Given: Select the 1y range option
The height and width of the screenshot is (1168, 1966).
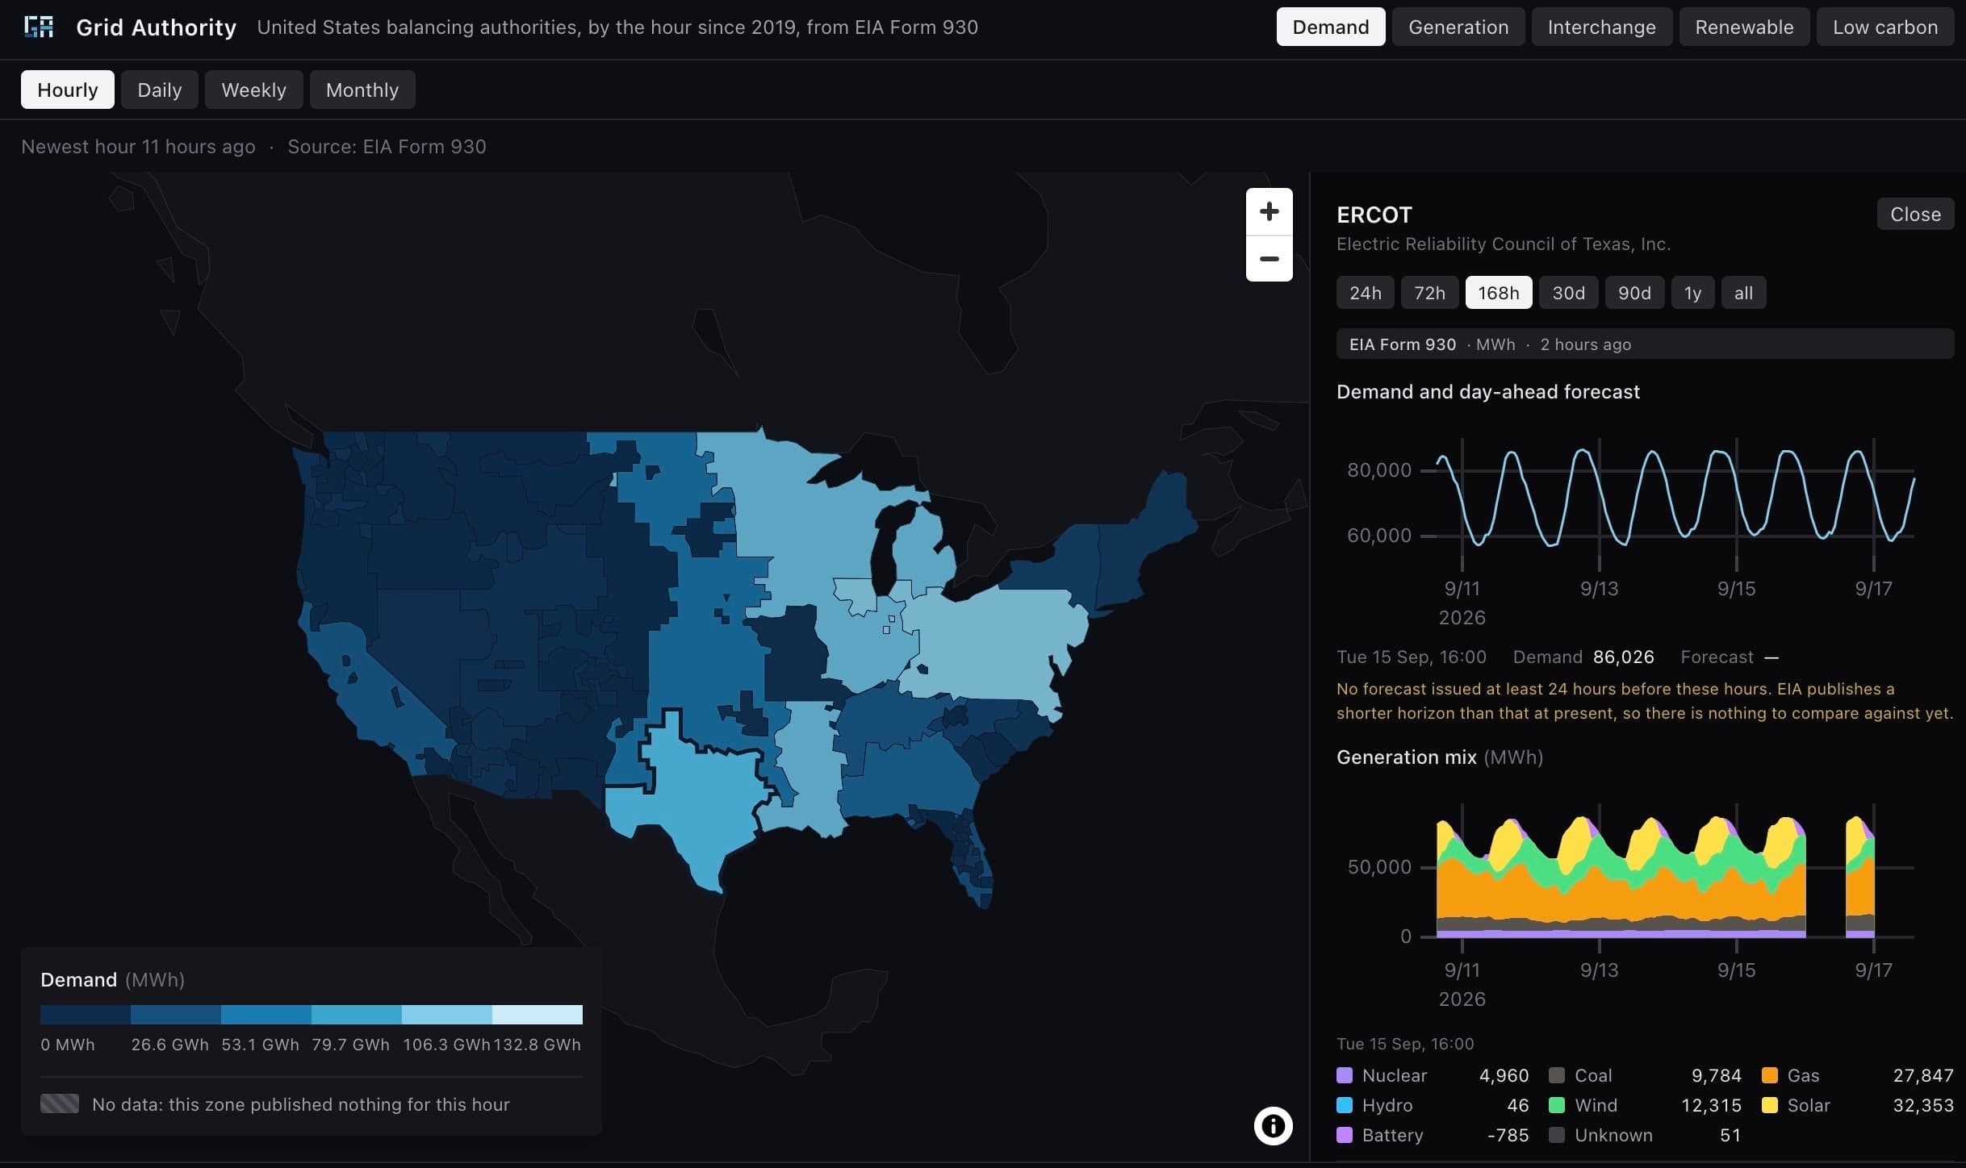Looking at the screenshot, I should tap(1692, 293).
